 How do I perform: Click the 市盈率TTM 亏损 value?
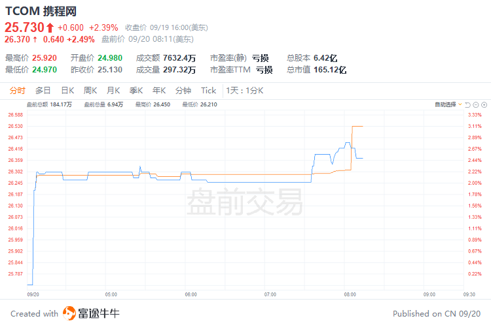[264, 70]
